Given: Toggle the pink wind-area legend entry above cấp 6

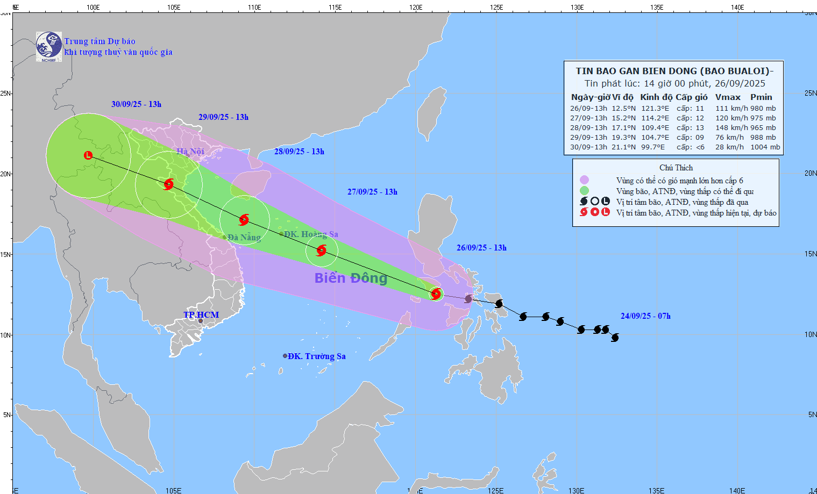Looking at the screenshot, I should pos(584,178).
